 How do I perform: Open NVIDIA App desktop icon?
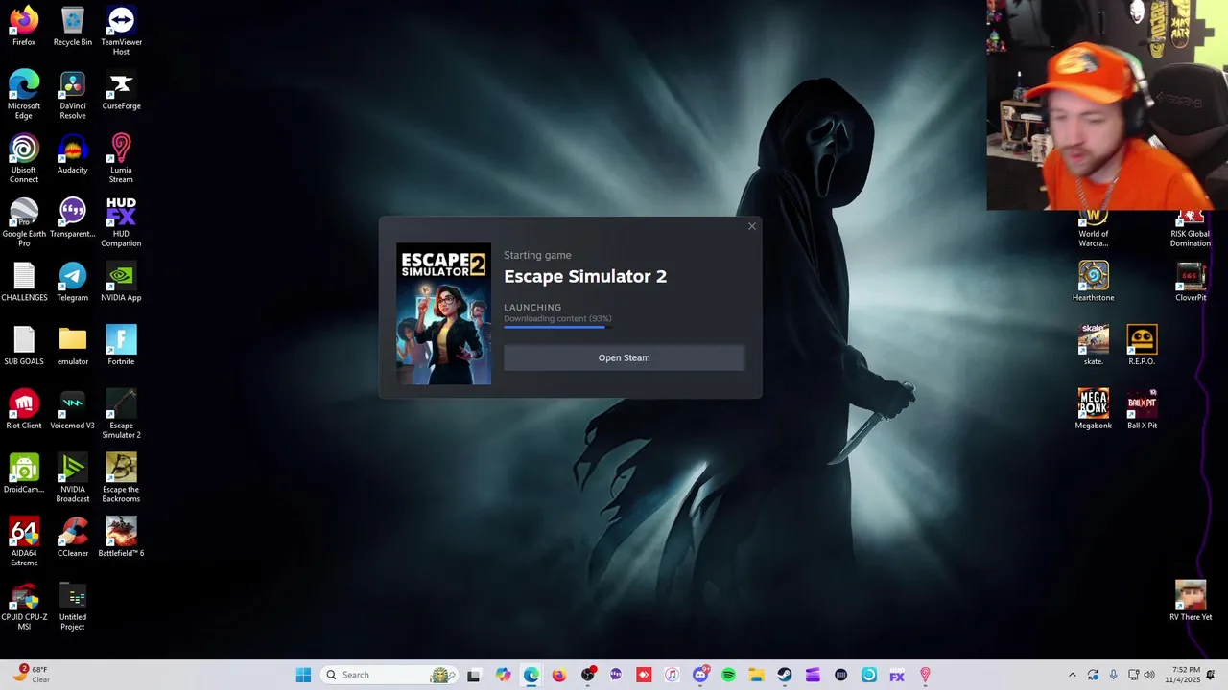[121, 282]
